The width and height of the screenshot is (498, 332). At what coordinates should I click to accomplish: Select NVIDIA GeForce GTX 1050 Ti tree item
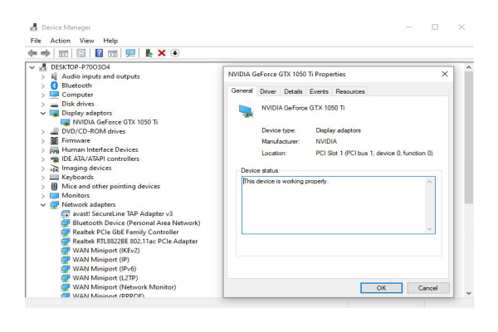(x=115, y=122)
